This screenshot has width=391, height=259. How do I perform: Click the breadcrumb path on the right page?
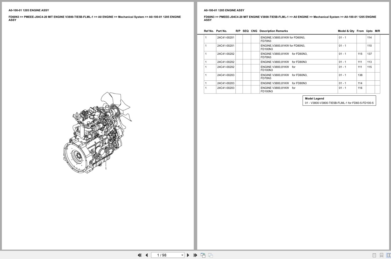(x=290, y=18)
